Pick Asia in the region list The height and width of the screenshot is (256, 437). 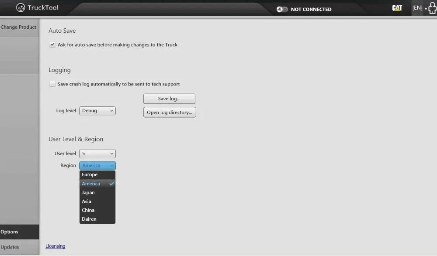click(97, 201)
